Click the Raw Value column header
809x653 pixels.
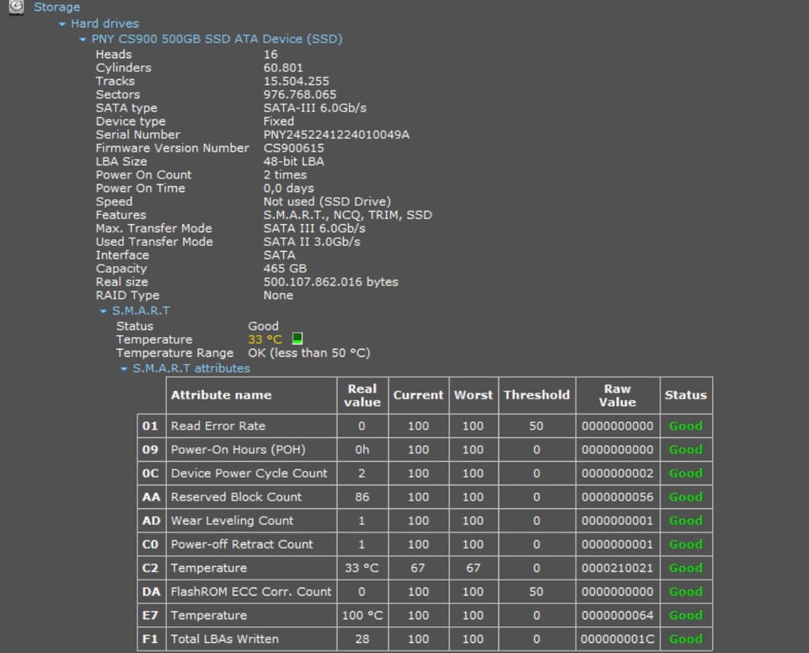(617, 394)
